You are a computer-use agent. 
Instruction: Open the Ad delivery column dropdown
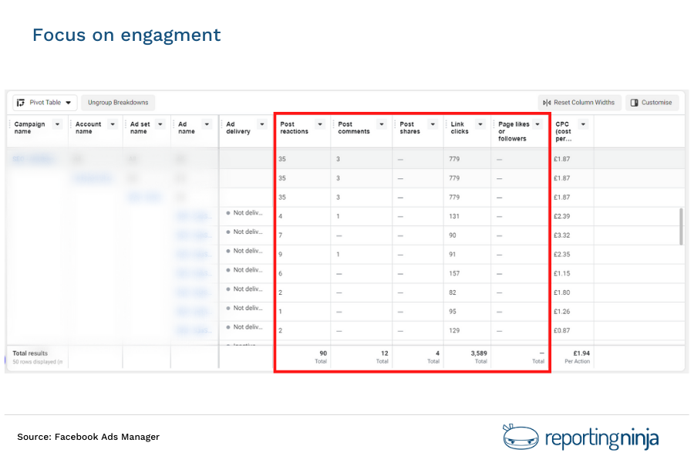(x=262, y=124)
